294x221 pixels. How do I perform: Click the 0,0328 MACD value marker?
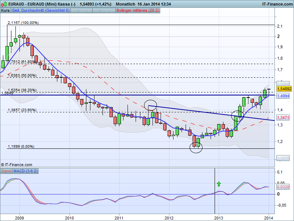click(282, 187)
